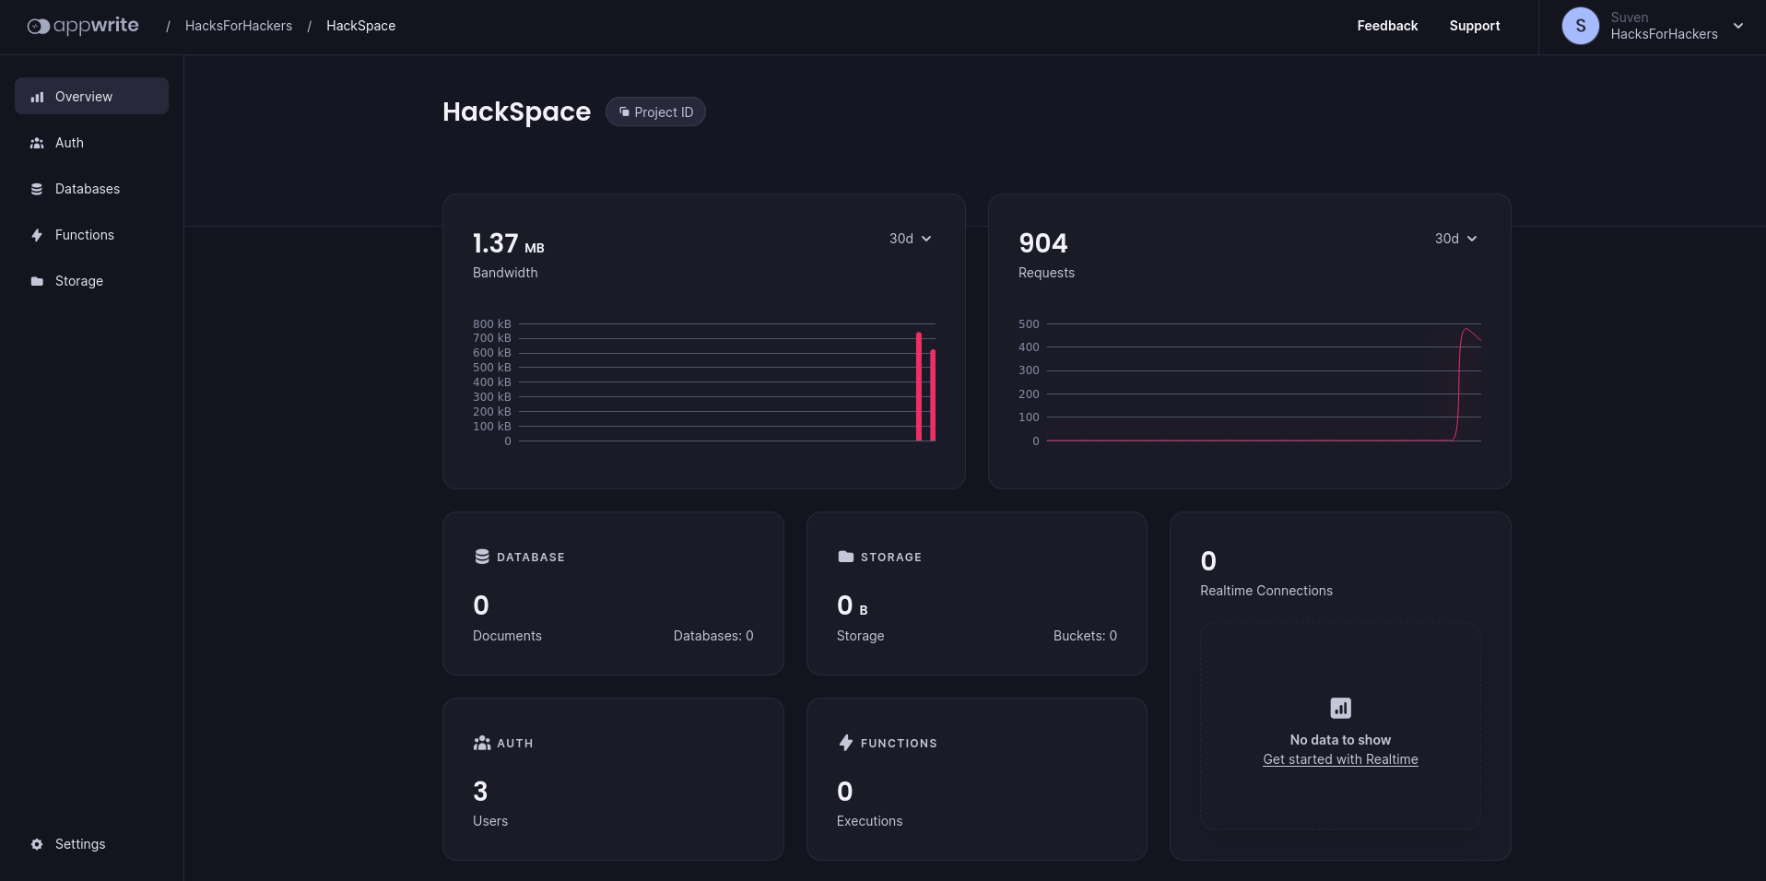
Task: Click the copy icon in Project ID pill
Action: 624,112
